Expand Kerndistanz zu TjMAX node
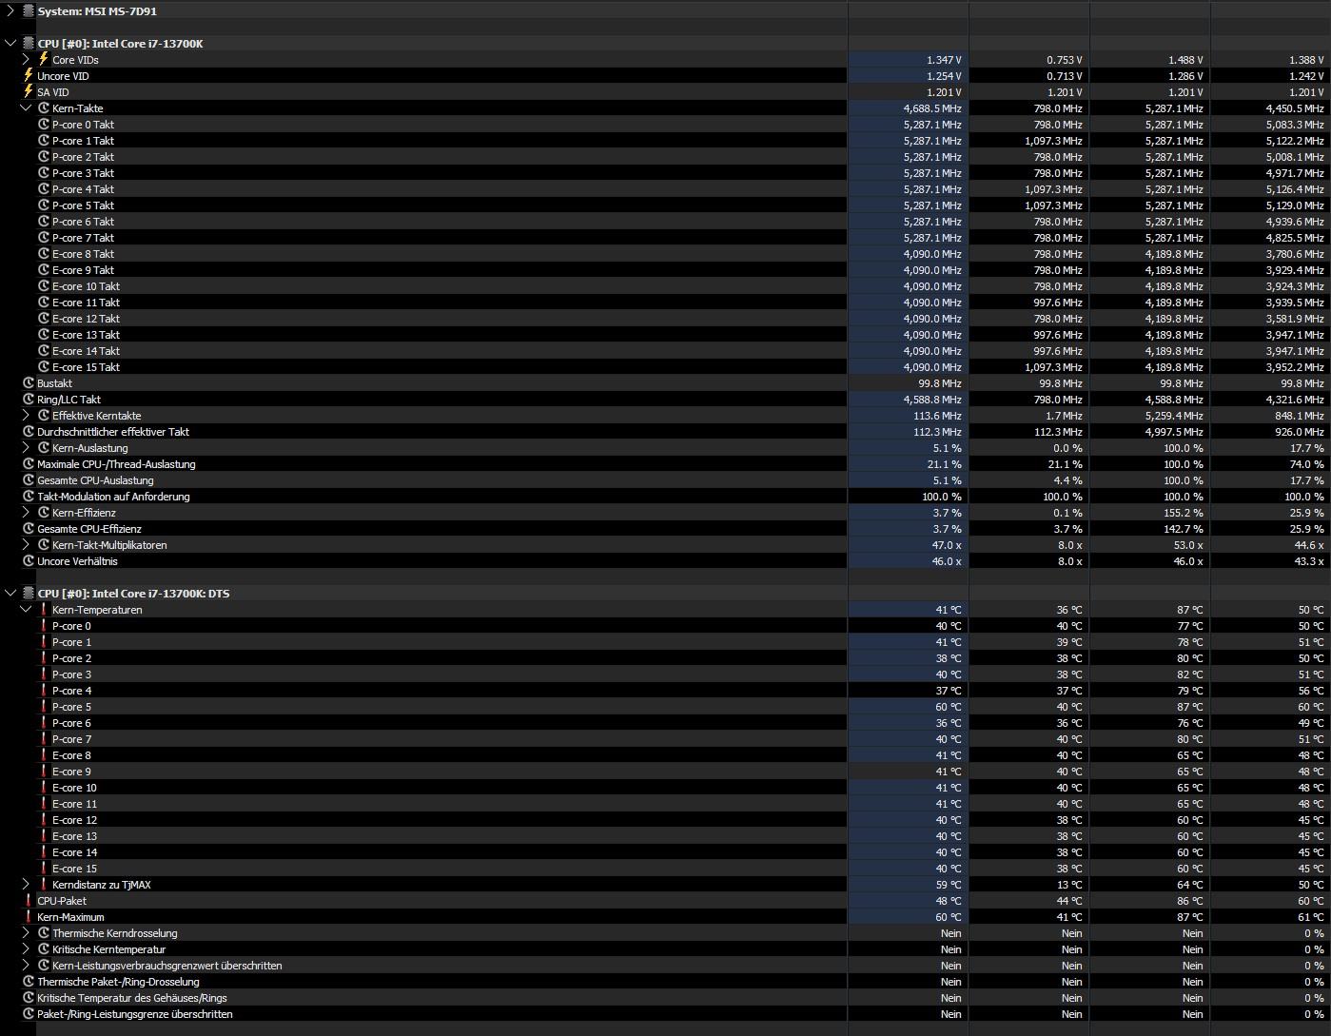Viewport: 1331px width, 1036px height. point(26,885)
